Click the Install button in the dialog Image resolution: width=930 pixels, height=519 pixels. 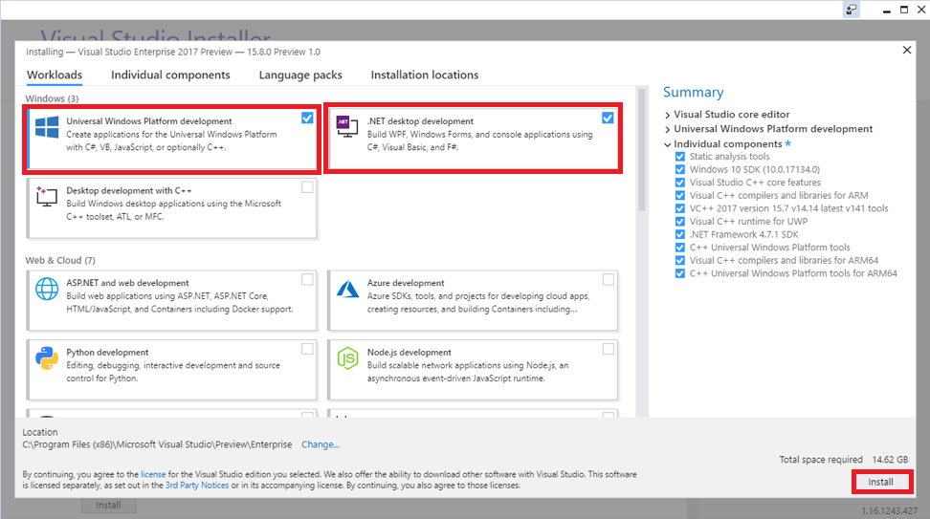[x=881, y=482]
